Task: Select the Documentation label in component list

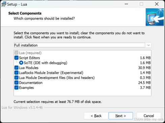Action: [x=31, y=83]
